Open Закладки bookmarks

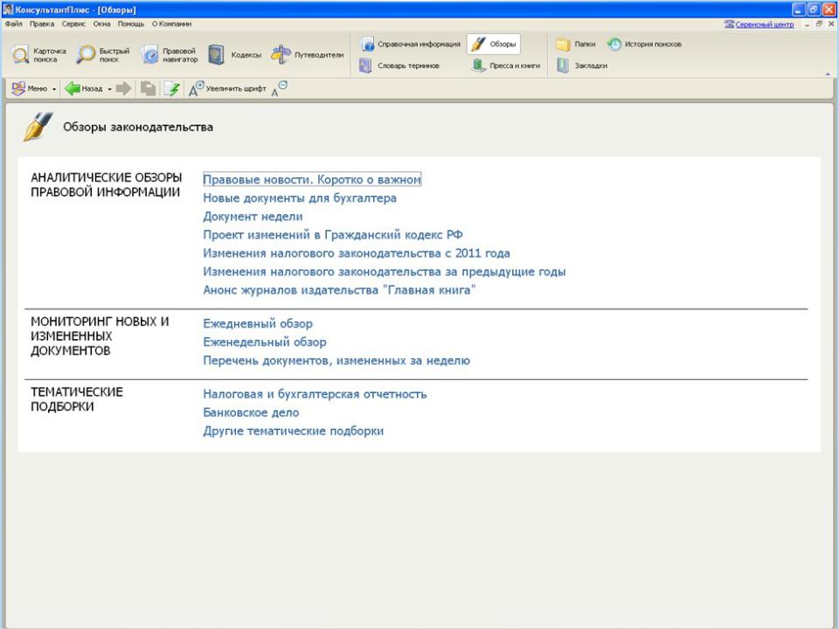tap(582, 66)
